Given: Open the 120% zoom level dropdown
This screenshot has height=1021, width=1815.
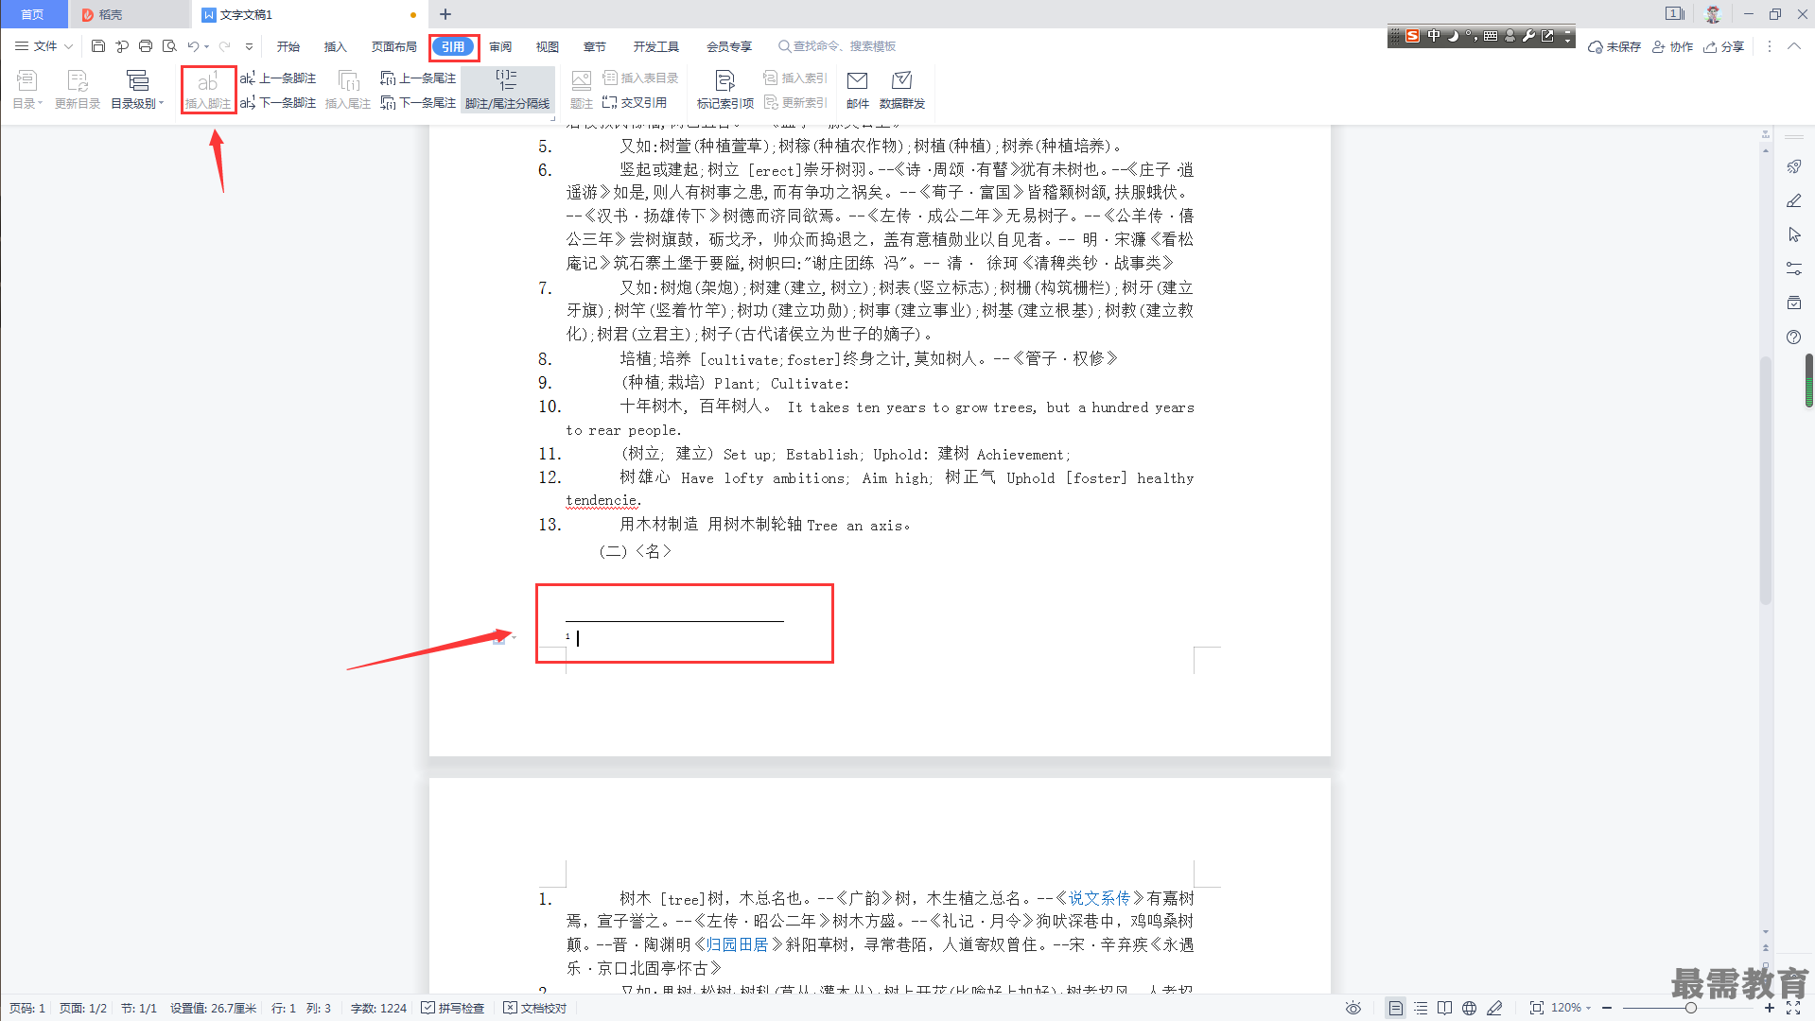Looking at the screenshot, I should 1571,1008.
